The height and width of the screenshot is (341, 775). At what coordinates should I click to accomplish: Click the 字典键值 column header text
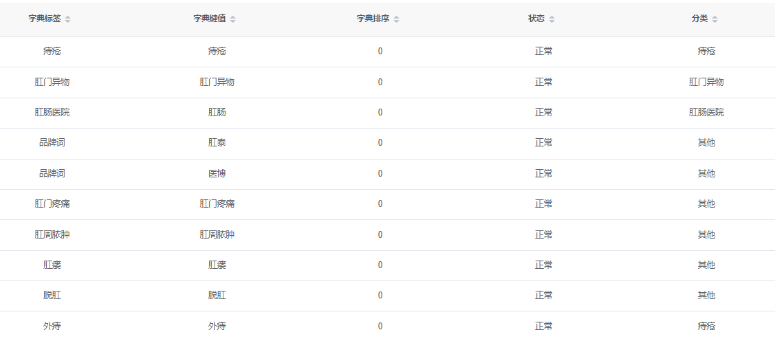tap(210, 19)
